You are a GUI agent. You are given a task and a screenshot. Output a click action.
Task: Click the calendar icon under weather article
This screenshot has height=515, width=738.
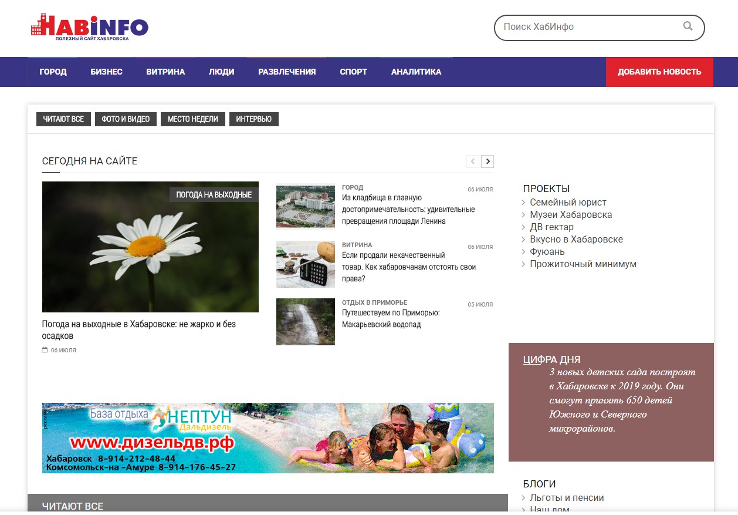tap(45, 350)
